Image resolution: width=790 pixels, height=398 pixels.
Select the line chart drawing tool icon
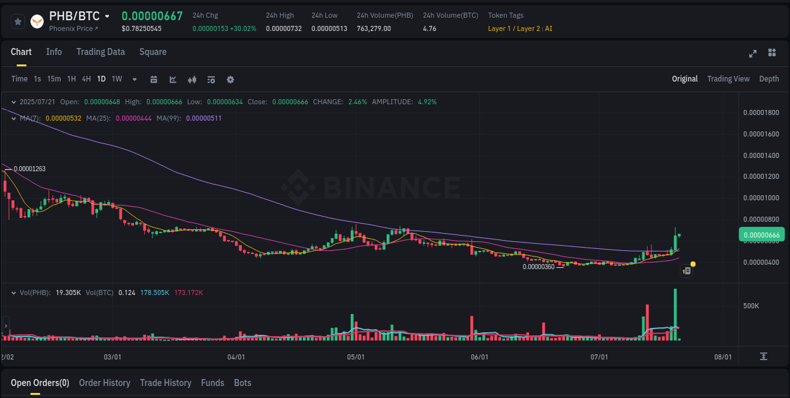point(173,80)
